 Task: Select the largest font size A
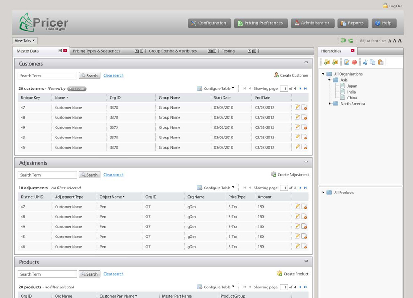point(400,41)
